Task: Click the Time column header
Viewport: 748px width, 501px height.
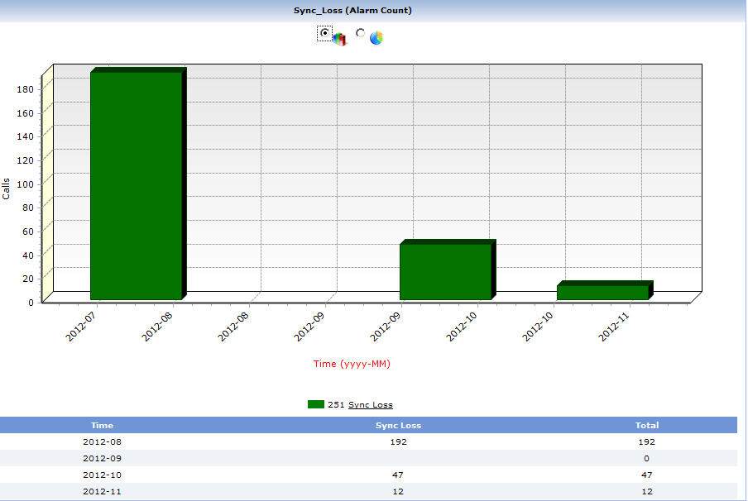Action: coord(102,425)
